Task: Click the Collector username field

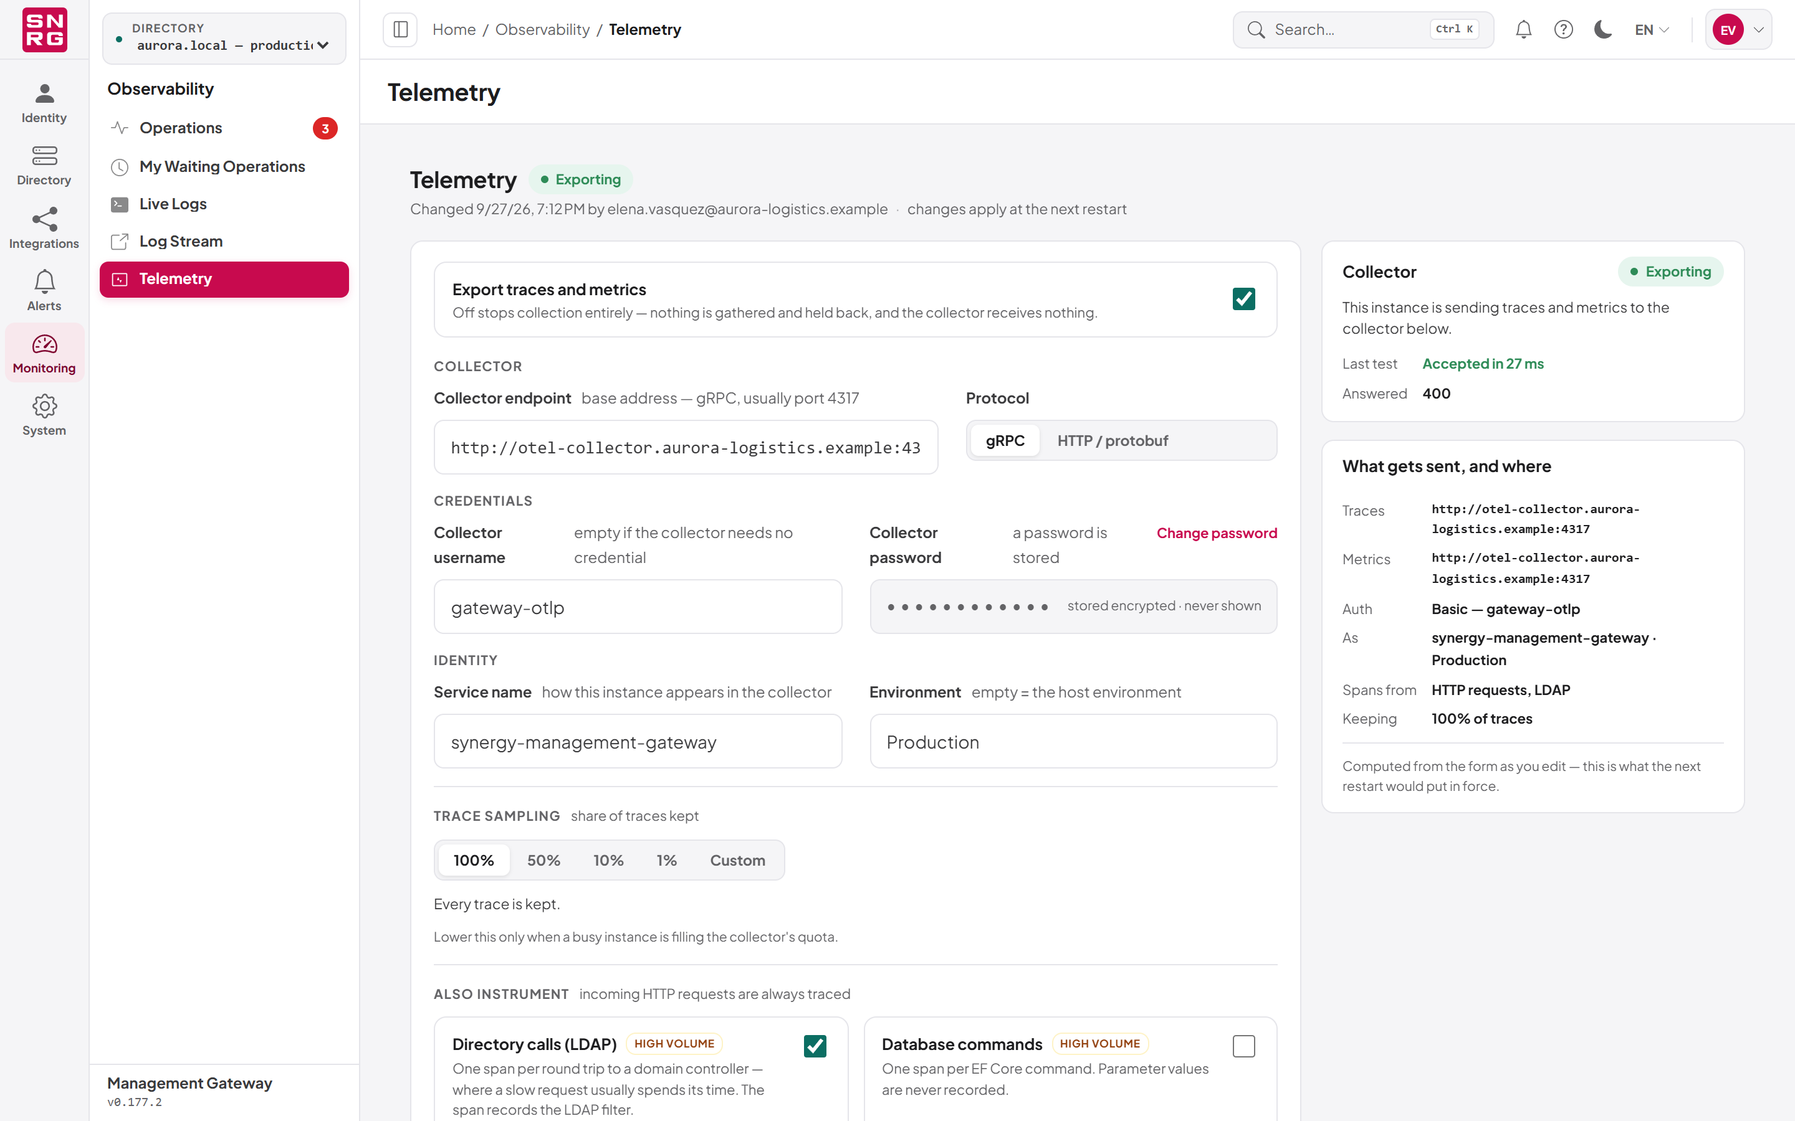Action: 638,607
